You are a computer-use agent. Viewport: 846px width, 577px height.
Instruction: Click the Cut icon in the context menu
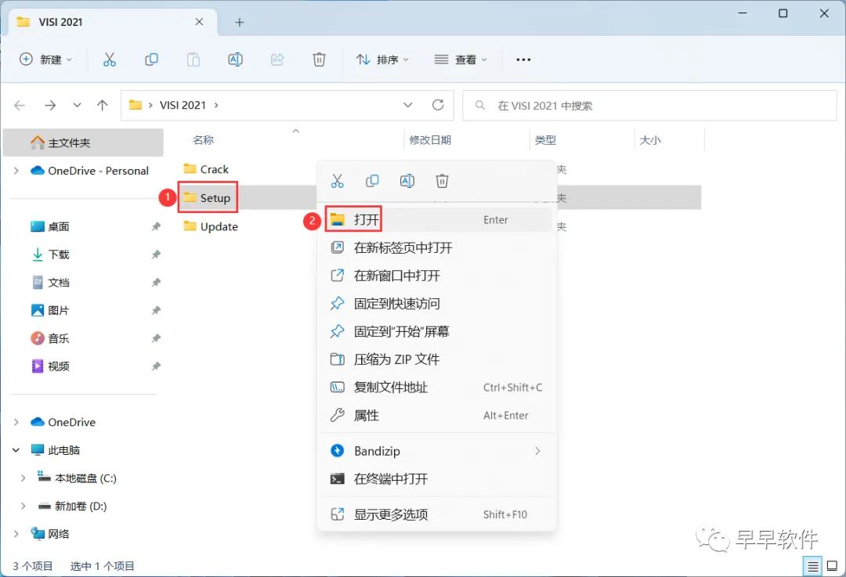click(x=337, y=181)
